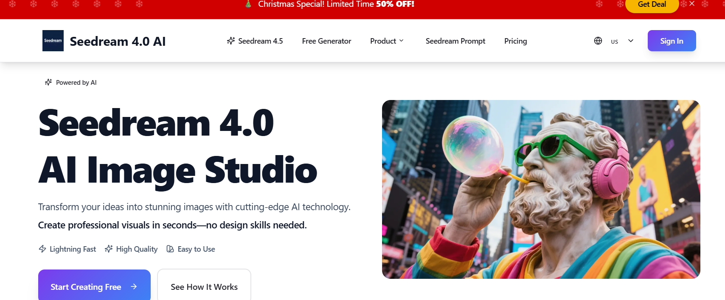Viewport: 725px width, 300px height.
Task: Click the lightning bolt icon near Lightning Fast
Action: click(x=42, y=249)
